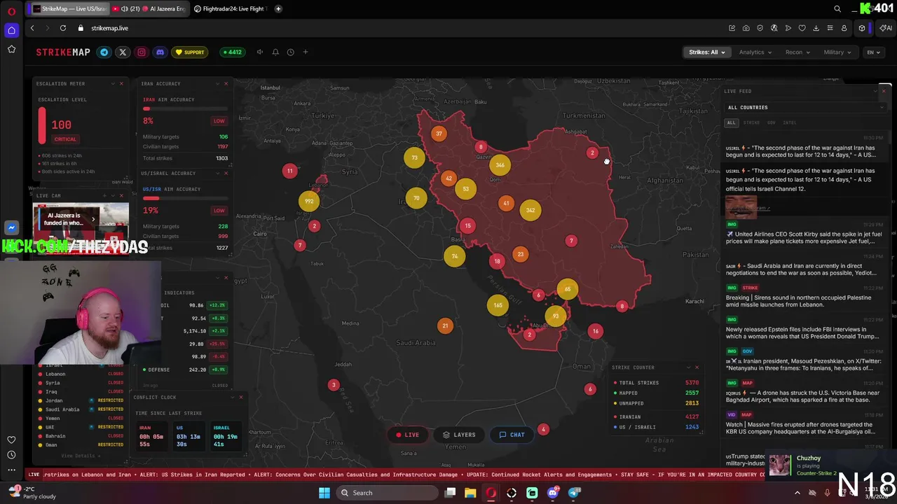The image size is (897, 504).
Task: Click the STRIKEMAP logo link
Action: click(x=63, y=52)
